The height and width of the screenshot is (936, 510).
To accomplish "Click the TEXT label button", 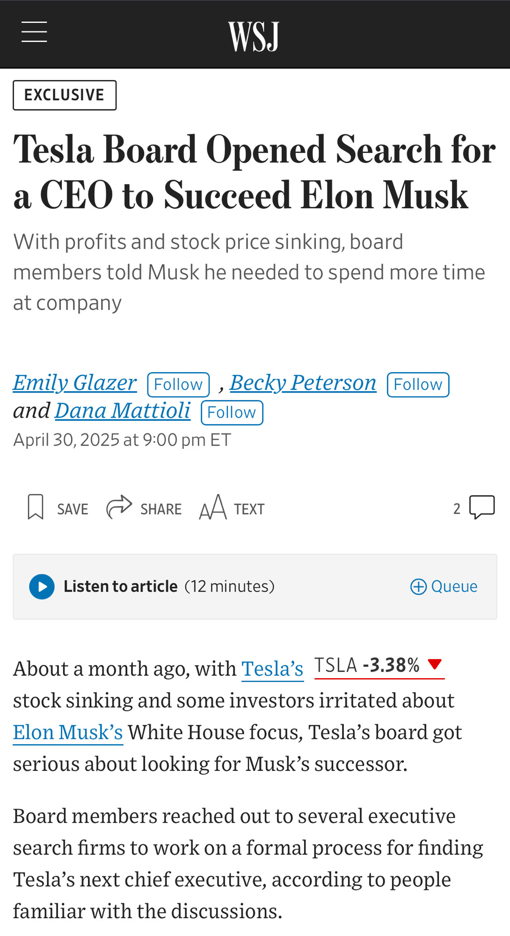I will pyautogui.click(x=249, y=509).
